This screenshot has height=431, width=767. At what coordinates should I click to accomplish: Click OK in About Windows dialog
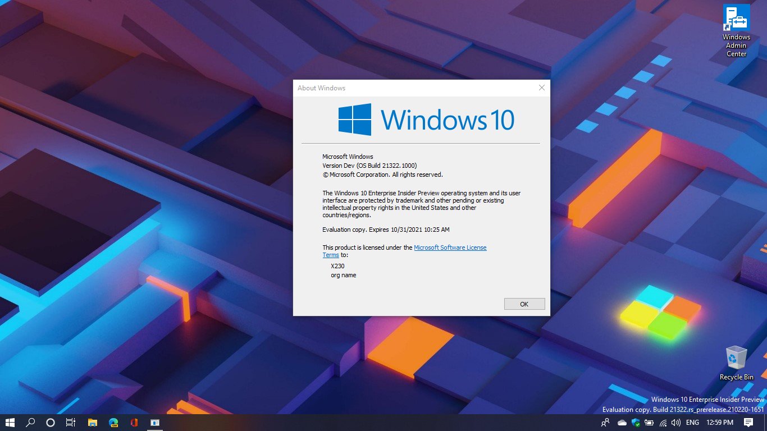pos(524,304)
